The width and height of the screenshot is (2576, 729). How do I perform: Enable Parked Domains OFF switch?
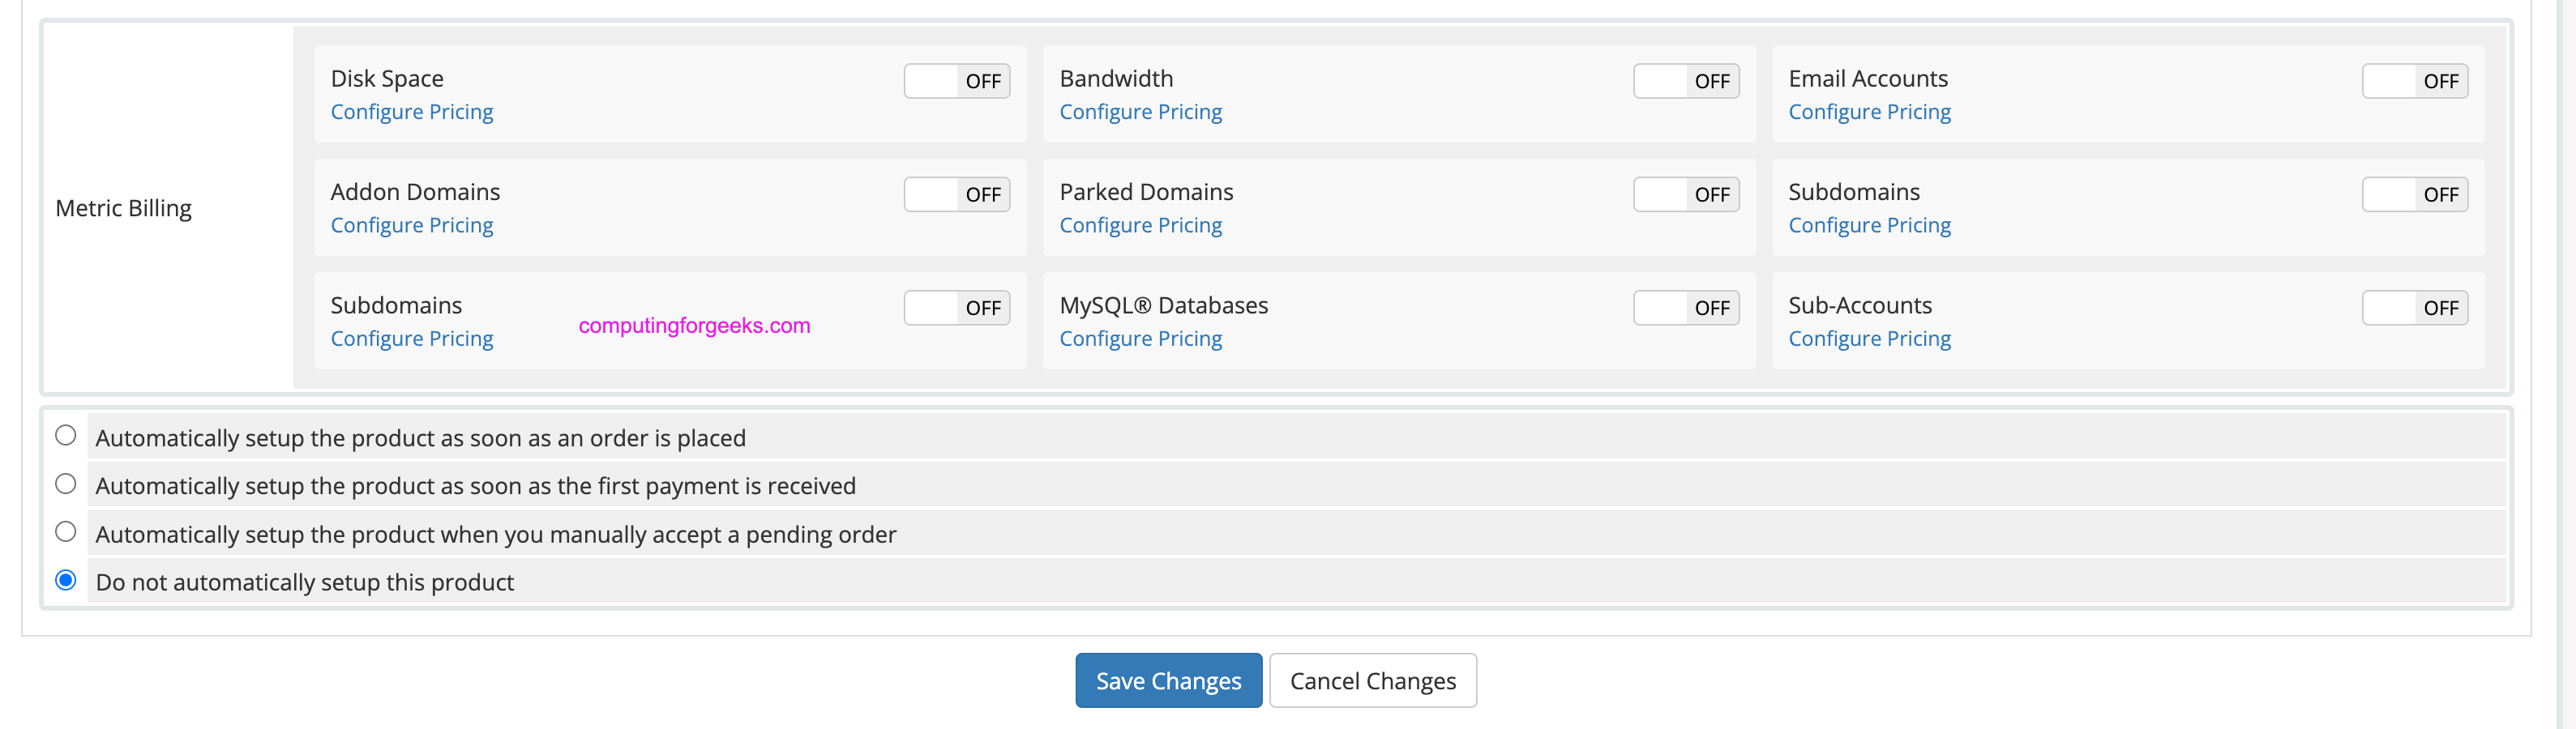[x=1686, y=194]
